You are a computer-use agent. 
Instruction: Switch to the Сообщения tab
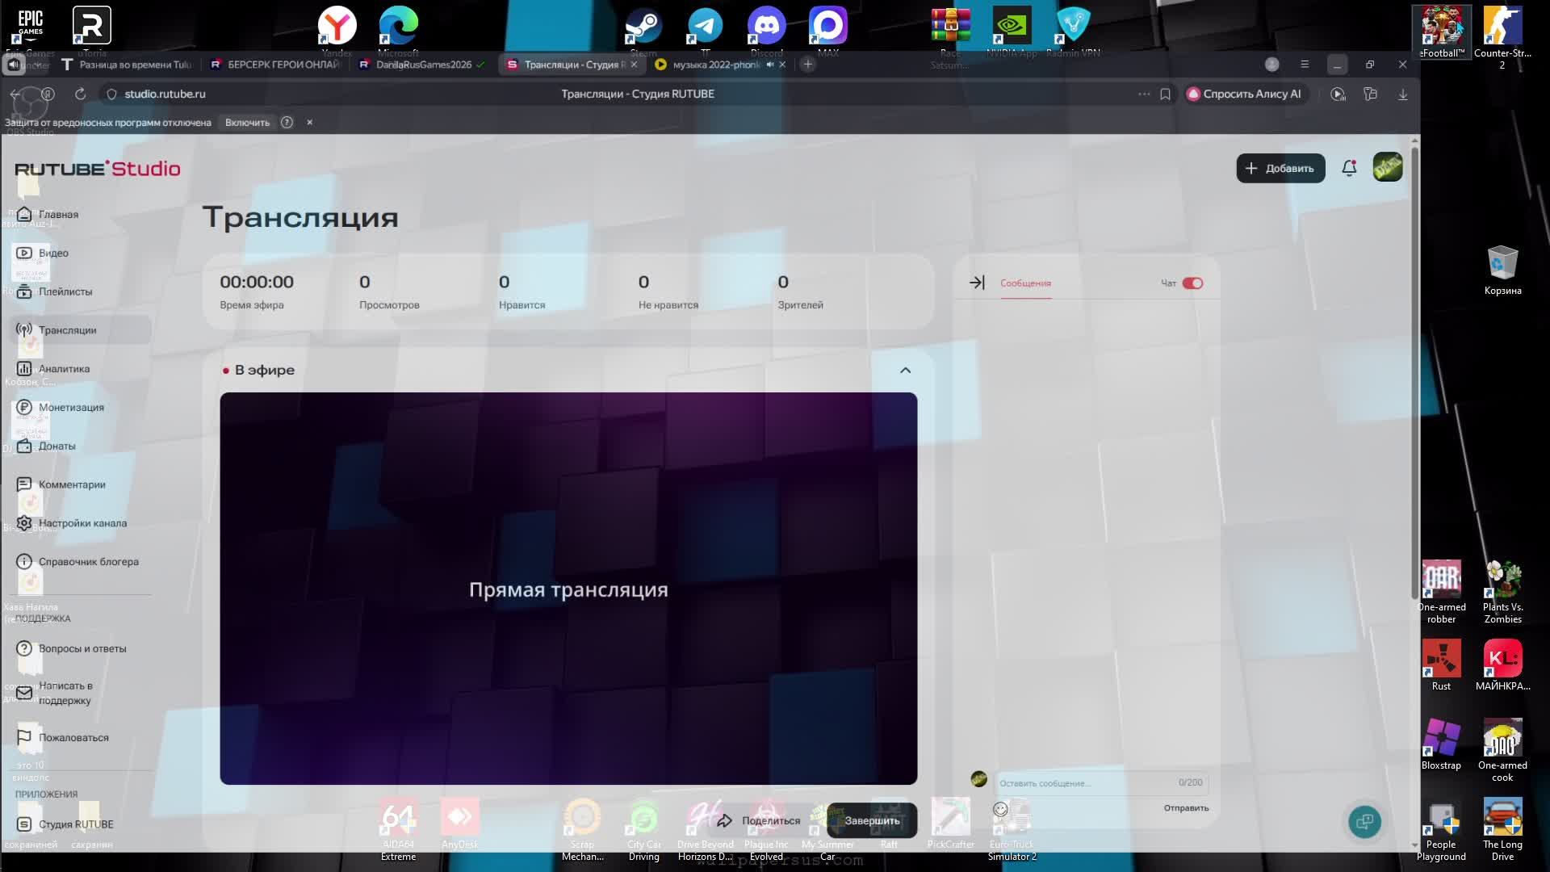[x=1025, y=283]
